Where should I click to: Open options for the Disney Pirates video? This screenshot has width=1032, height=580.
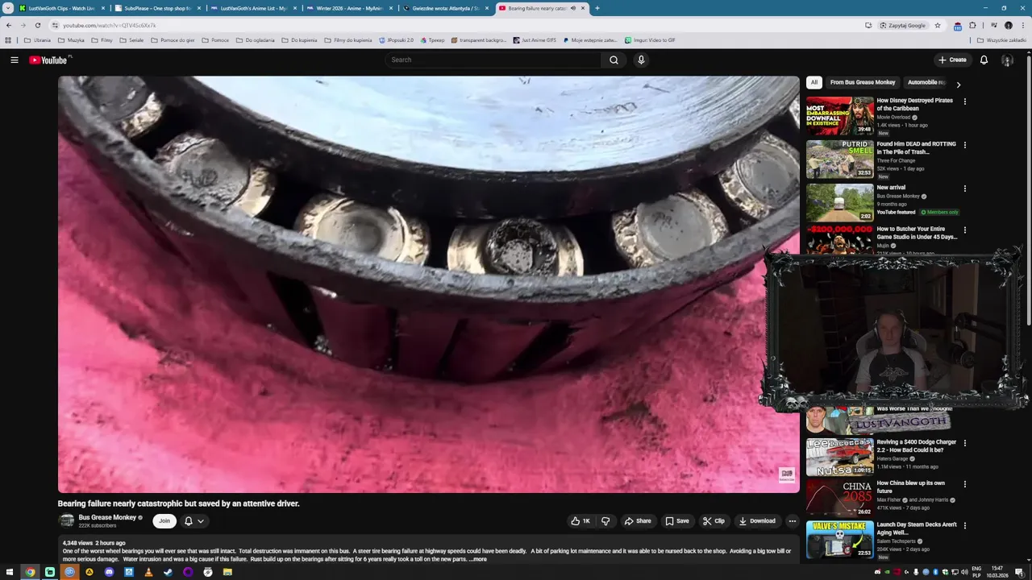(964, 101)
